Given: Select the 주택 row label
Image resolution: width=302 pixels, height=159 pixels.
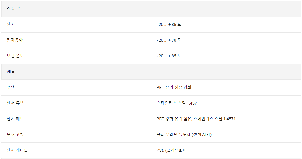Looking at the screenshot, I should point(11,88).
